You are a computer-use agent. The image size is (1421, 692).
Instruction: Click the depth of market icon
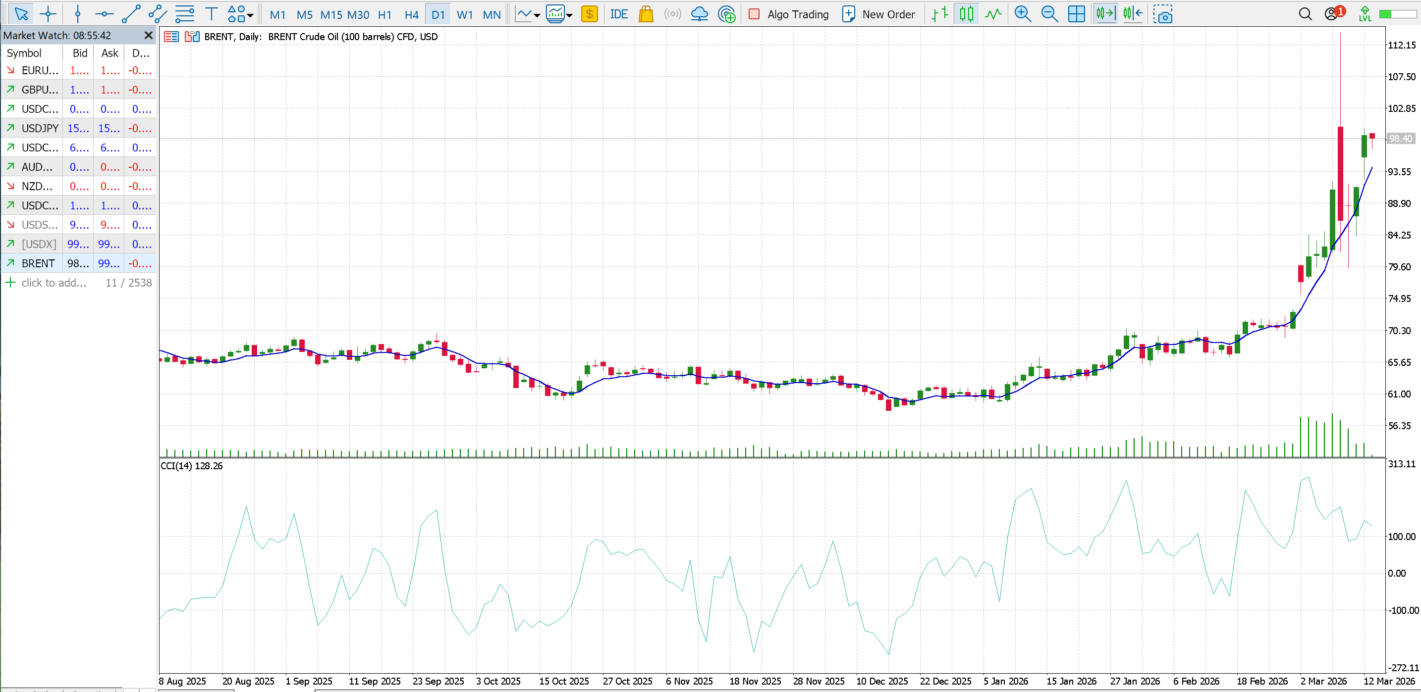(192, 37)
